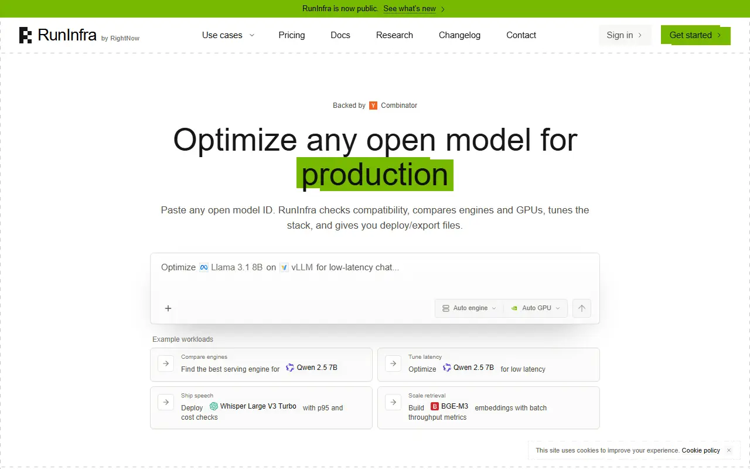Click the by RightNow text

coord(120,39)
